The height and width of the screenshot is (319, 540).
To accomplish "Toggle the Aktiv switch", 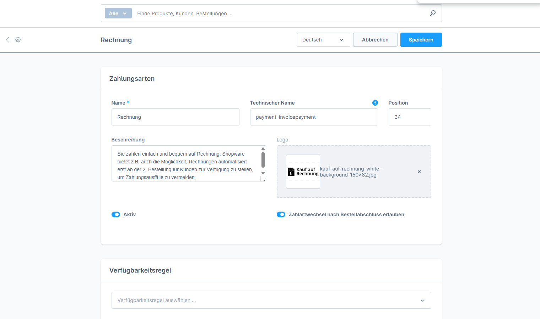I will (116, 214).
